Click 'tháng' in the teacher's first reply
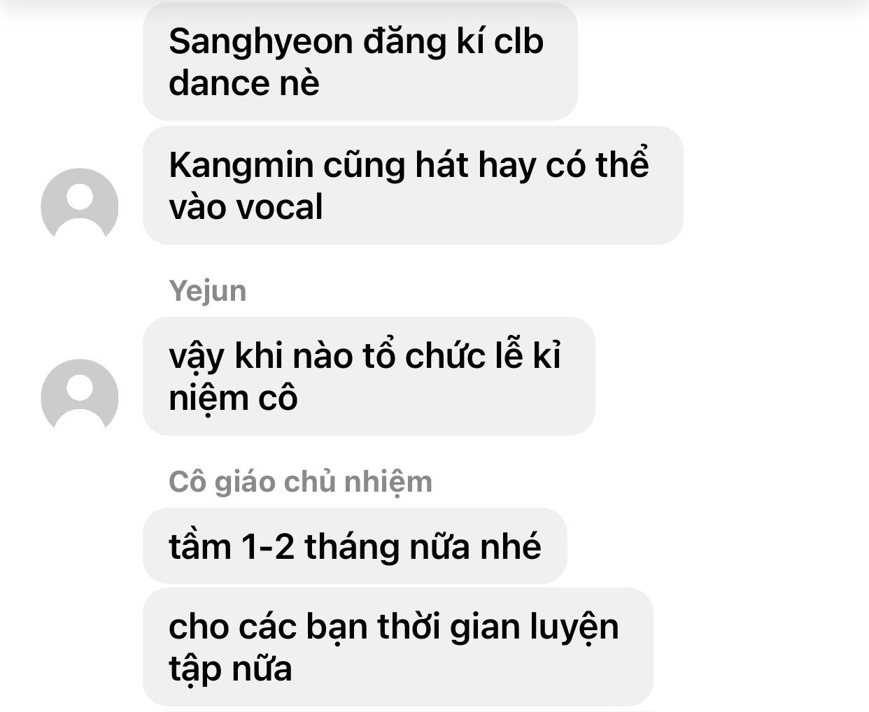869x712 pixels. click(351, 547)
